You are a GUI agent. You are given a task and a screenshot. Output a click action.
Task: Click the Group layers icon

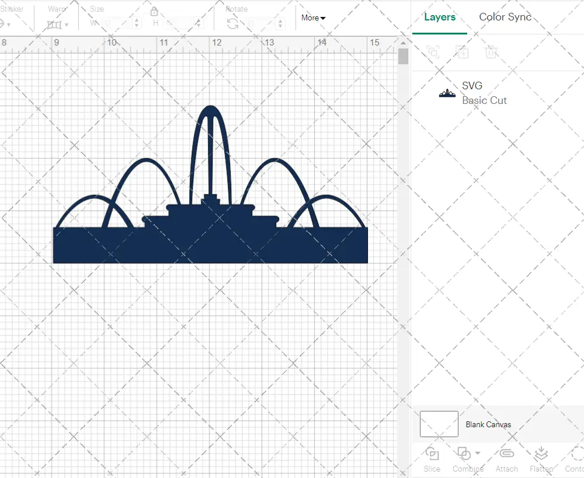[x=433, y=52]
